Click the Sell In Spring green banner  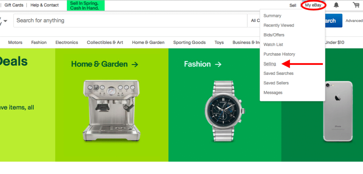click(86, 5)
